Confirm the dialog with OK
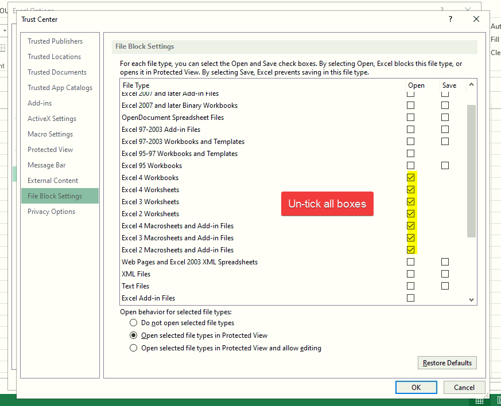 pyautogui.click(x=416, y=387)
